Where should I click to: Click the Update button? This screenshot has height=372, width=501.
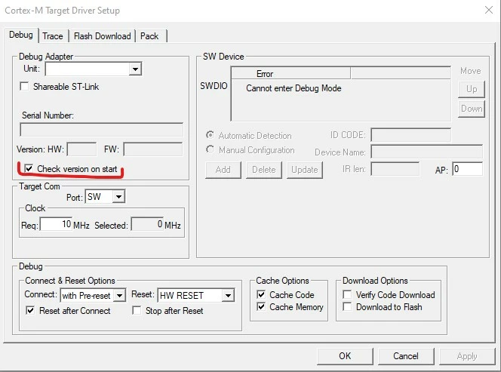(x=305, y=170)
